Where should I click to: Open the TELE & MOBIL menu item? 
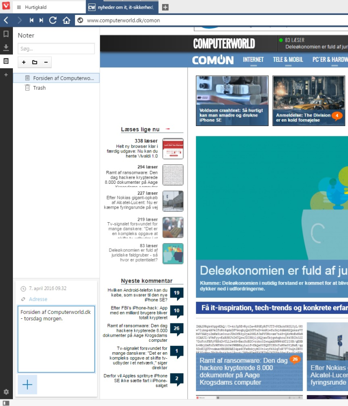pyautogui.click(x=288, y=60)
